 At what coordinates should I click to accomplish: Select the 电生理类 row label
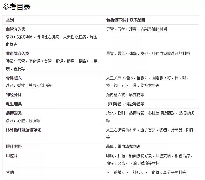[x=14, y=104]
